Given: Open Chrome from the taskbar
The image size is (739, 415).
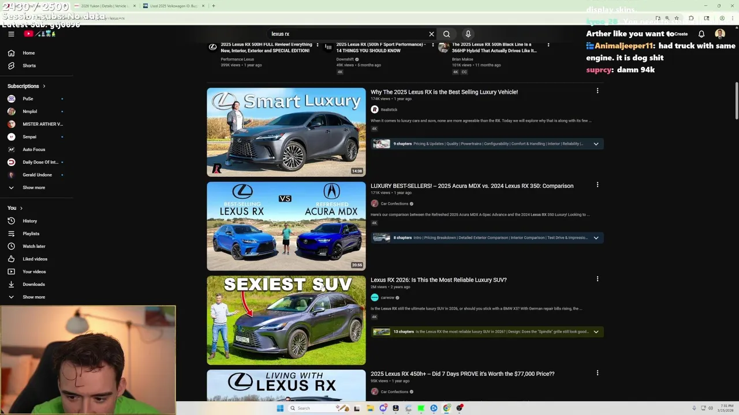Looking at the screenshot, I should click(x=447, y=408).
